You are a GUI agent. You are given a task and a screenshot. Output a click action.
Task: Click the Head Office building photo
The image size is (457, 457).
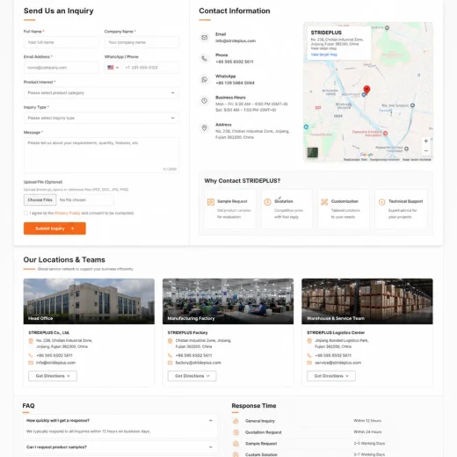click(x=89, y=301)
